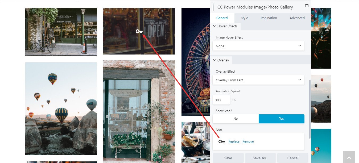Viewport: 359px width, 163px height.
Task: Open the Image Hover Effect dropdown
Action: click(x=258, y=46)
